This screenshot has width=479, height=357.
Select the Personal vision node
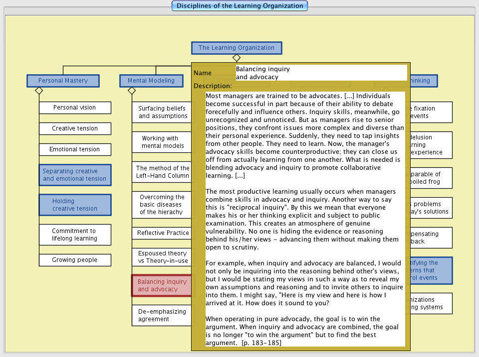coord(75,108)
